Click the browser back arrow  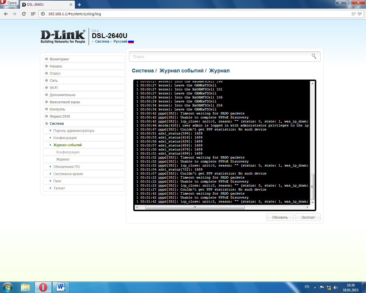point(6,14)
